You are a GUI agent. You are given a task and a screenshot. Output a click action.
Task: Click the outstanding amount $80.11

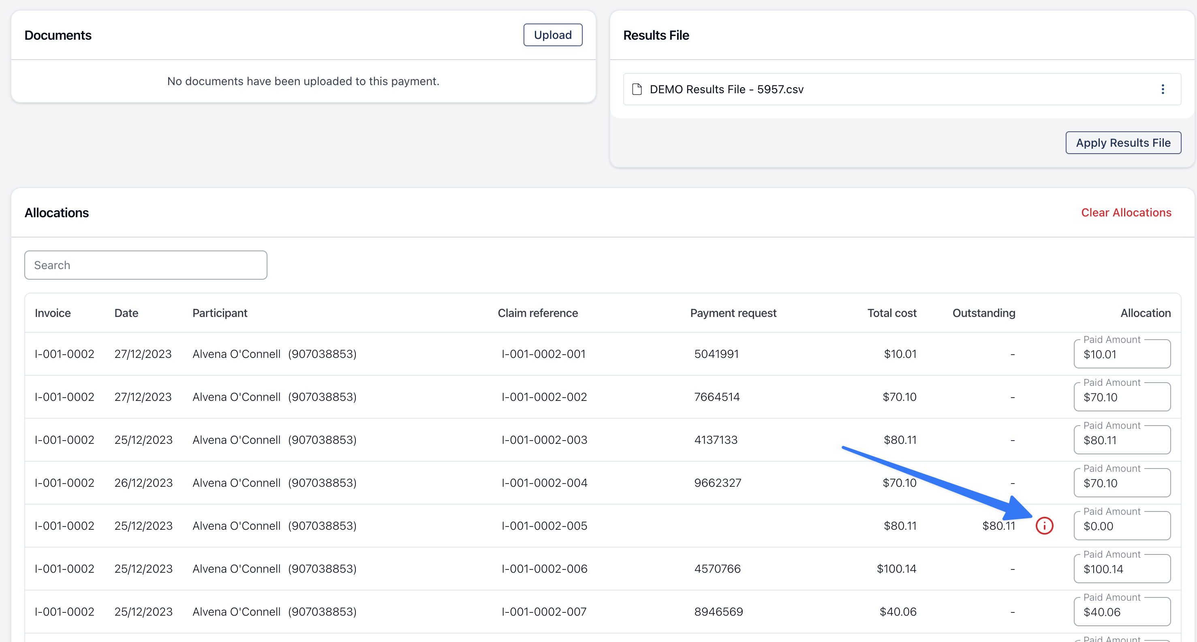coord(998,526)
